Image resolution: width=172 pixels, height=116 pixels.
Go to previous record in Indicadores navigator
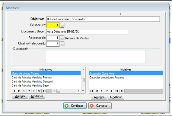tap(24, 91)
